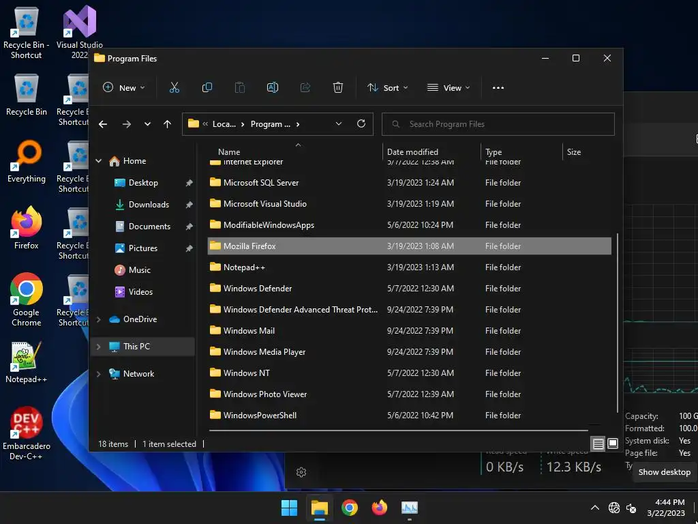
Task: Expand the This PC tree node
Action: [99, 346]
